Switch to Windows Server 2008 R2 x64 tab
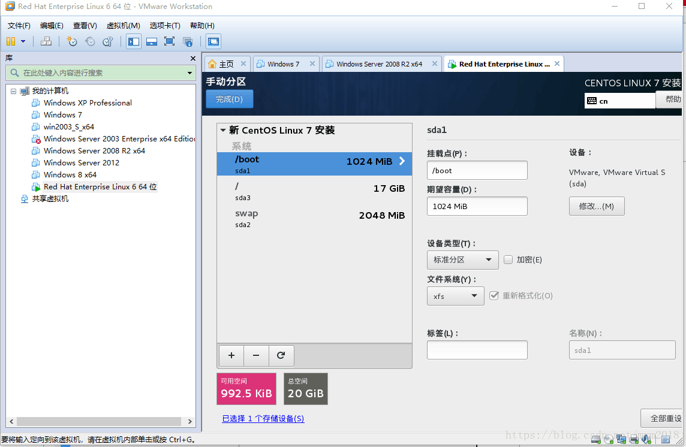This screenshot has width=686, height=447. click(379, 64)
